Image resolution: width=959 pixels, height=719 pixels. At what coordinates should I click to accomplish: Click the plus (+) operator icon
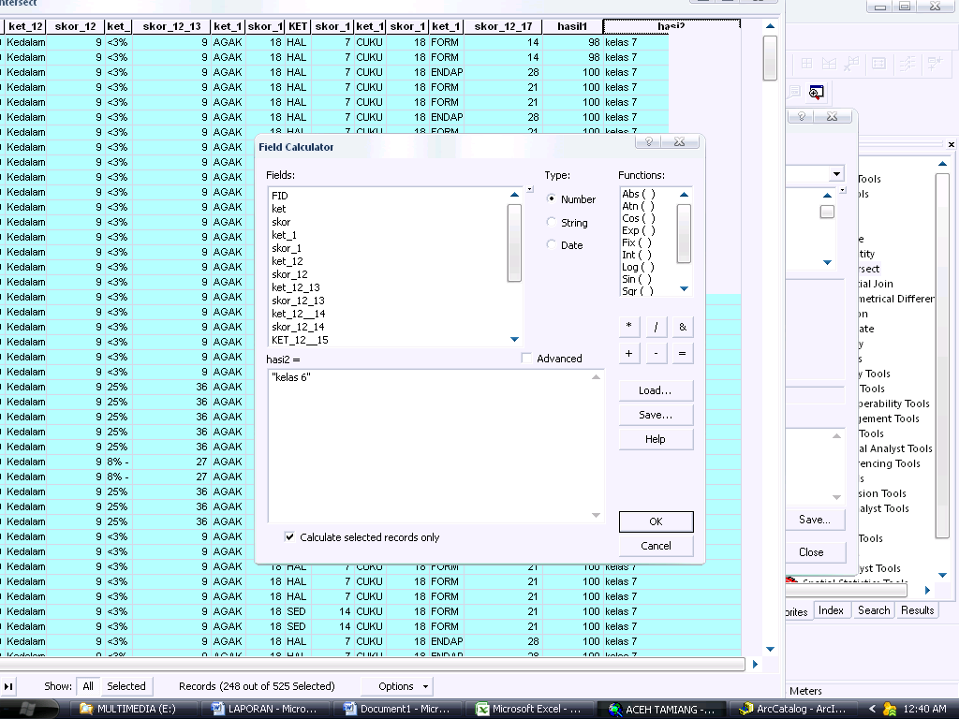tap(628, 354)
